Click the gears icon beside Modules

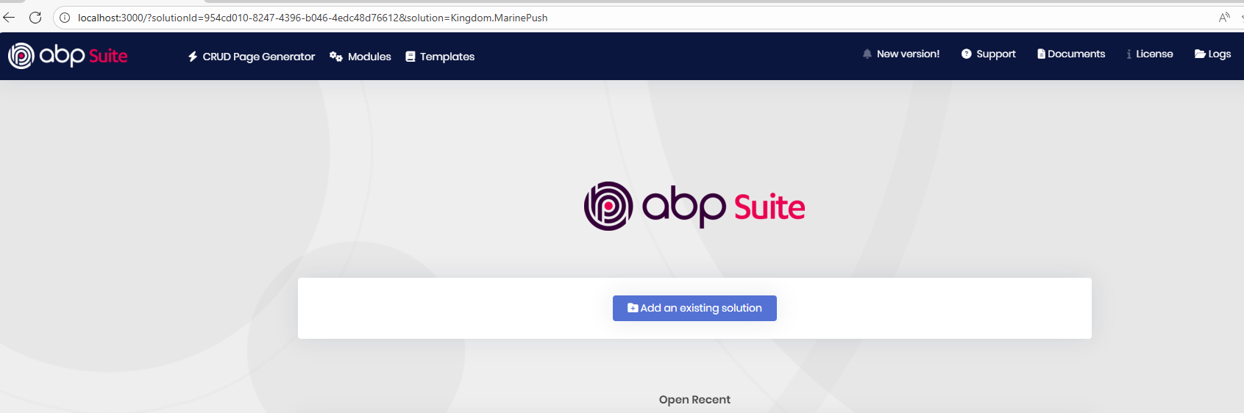336,57
